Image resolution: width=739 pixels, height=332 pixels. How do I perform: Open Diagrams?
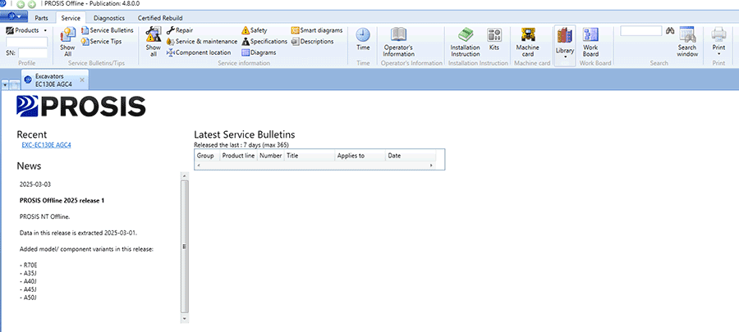tap(259, 52)
